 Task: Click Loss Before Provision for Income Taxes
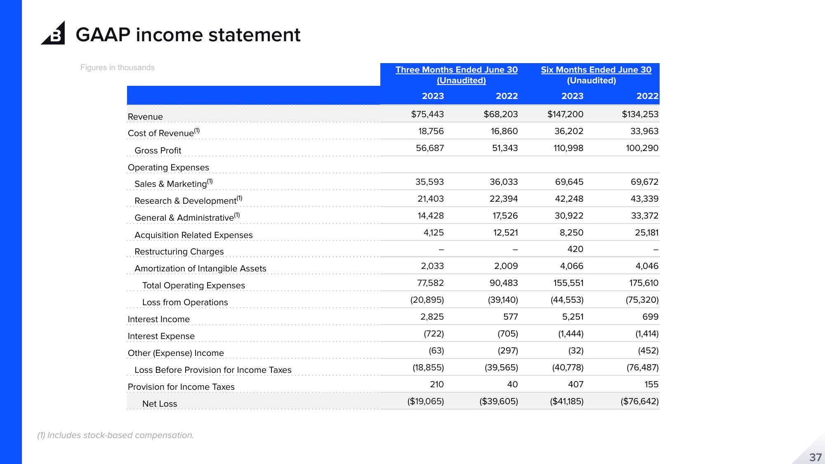click(213, 370)
